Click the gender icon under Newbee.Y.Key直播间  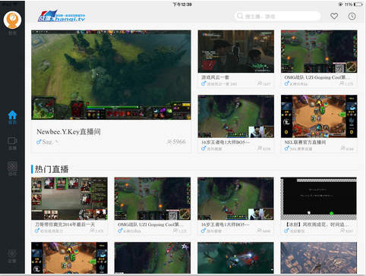39,142
